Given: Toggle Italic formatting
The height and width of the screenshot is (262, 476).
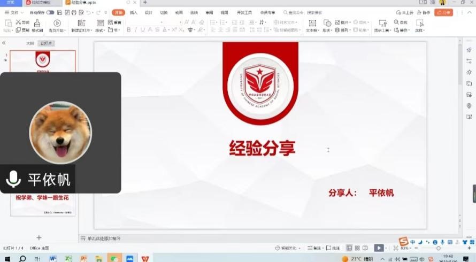Looking at the screenshot, I should coord(136,30).
